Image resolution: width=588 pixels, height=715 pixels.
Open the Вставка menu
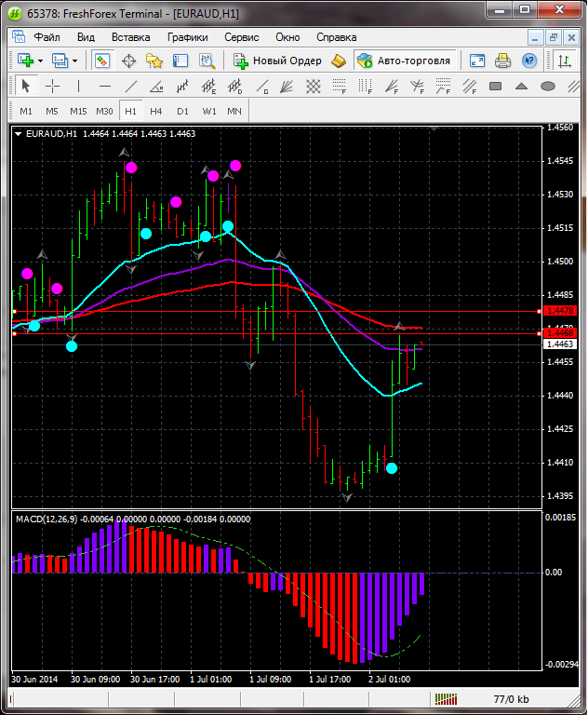pos(130,37)
